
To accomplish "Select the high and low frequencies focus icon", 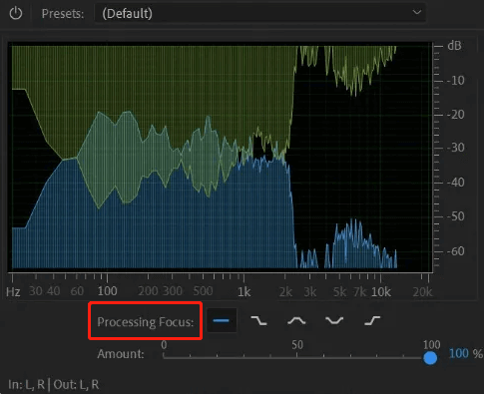I will (334, 321).
